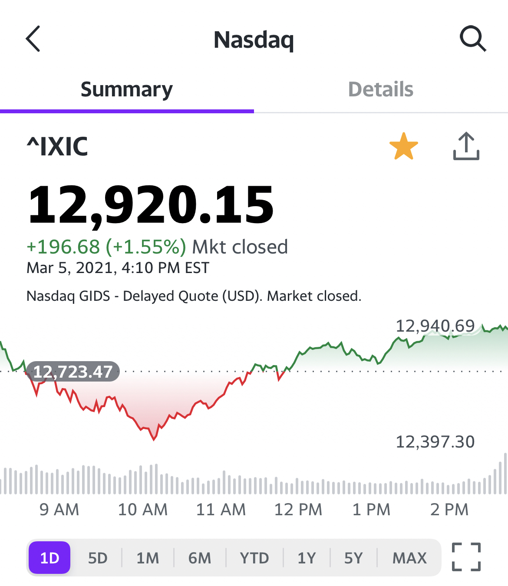
Task: Open the search magnifier icon
Action: point(473,39)
